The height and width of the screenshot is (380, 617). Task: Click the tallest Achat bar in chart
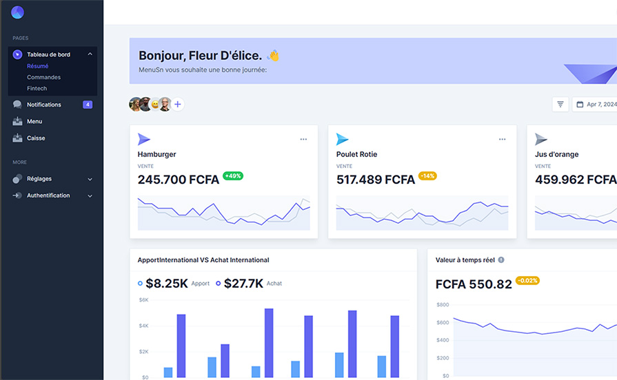point(269,343)
